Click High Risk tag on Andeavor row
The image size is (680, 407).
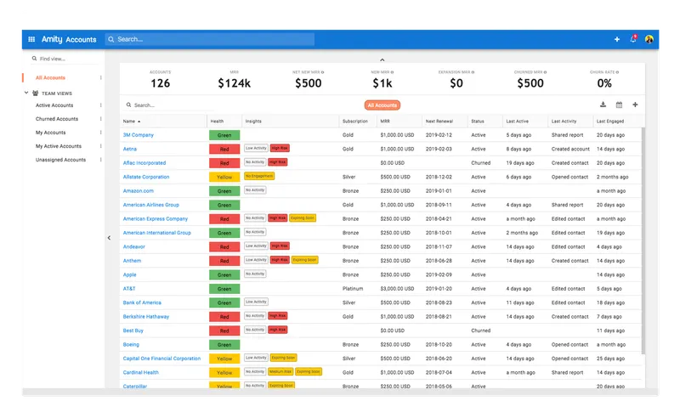pos(280,246)
